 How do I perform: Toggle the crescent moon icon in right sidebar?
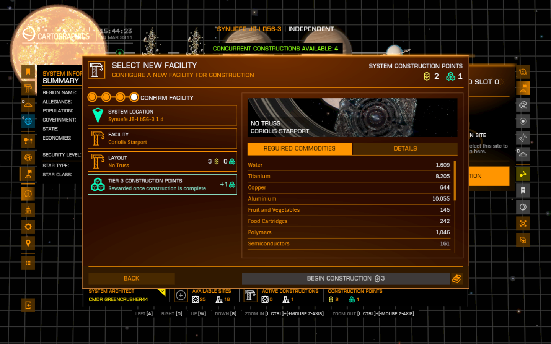click(523, 207)
